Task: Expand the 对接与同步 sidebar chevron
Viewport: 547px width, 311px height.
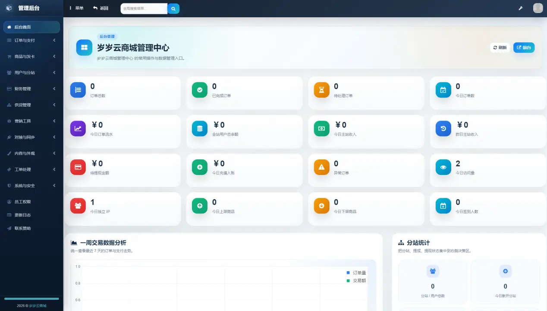Action: pos(54,137)
